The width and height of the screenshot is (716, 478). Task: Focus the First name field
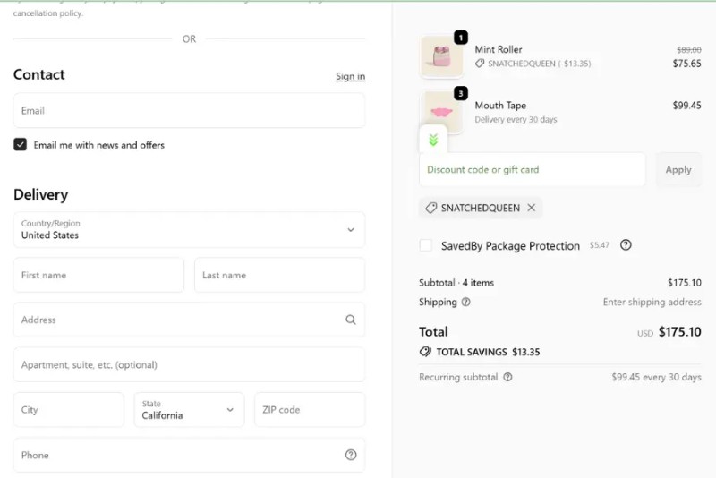98,275
